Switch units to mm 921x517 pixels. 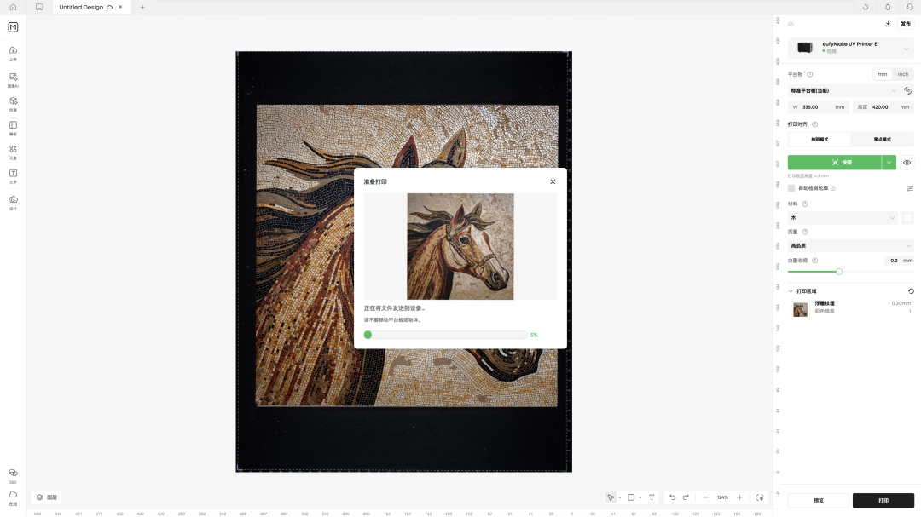click(x=883, y=75)
